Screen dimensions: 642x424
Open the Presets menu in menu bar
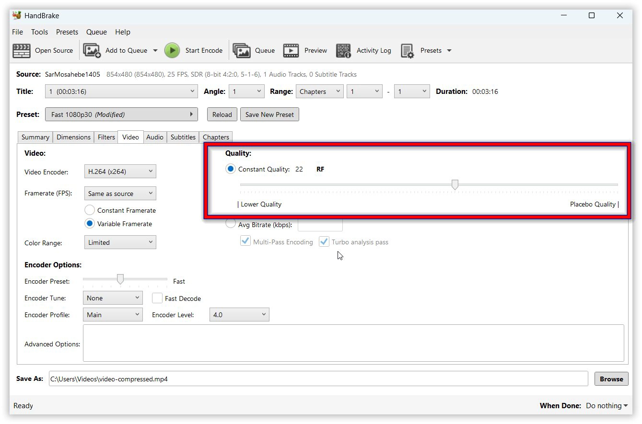click(x=67, y=32)
